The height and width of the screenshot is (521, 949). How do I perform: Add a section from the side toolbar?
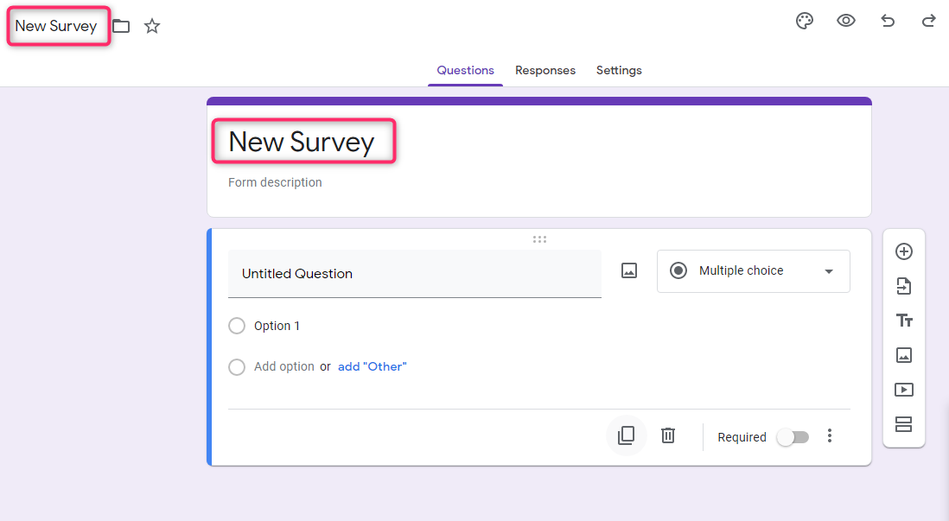point(903,424)
